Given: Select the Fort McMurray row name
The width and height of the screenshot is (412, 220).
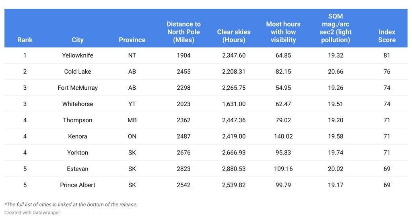Looking at the screenshot, I should [78, 88].
